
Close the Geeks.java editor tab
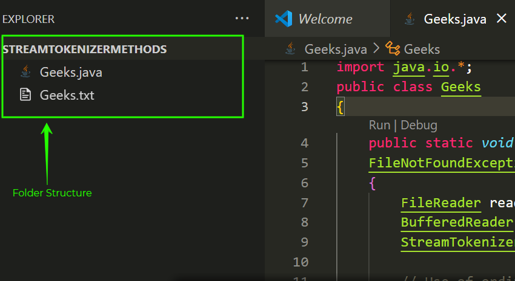point(502,19)
